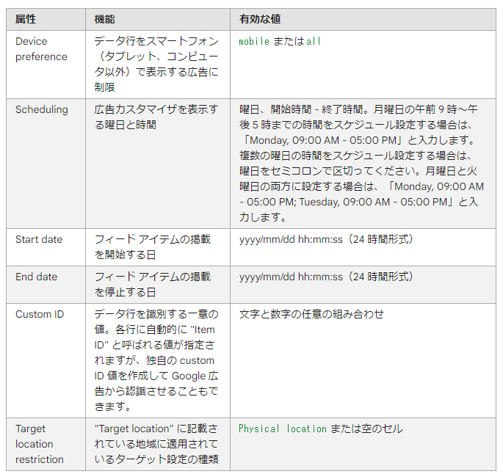Click the description 掲載を停止する日
The width and height of the screenshot is (503, 474).
[x=152, y=284]
